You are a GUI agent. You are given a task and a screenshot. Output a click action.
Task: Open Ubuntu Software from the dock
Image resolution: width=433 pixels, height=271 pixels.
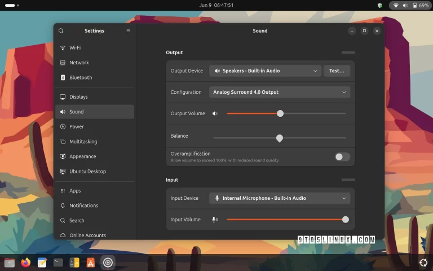pos(91,263)
